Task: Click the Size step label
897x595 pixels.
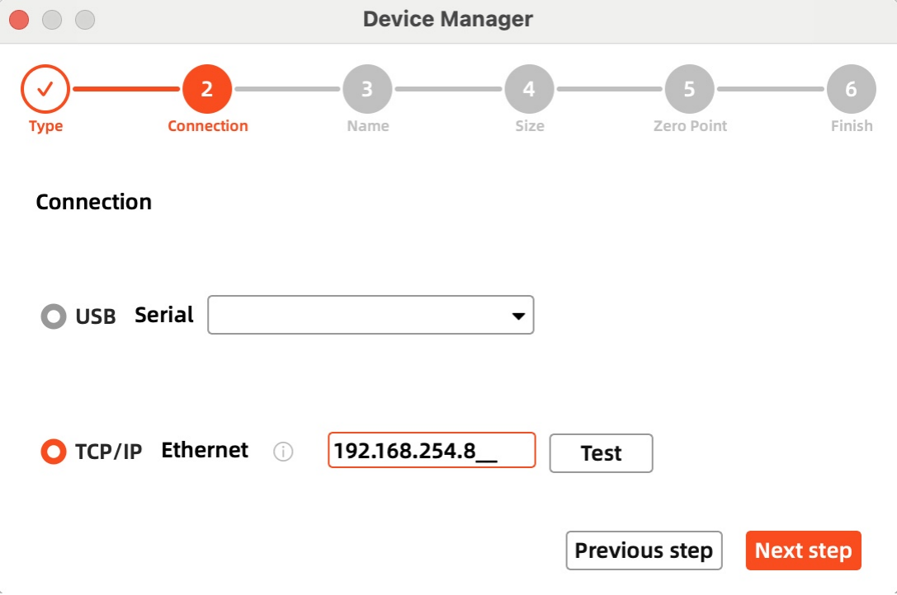Action: 529,126
